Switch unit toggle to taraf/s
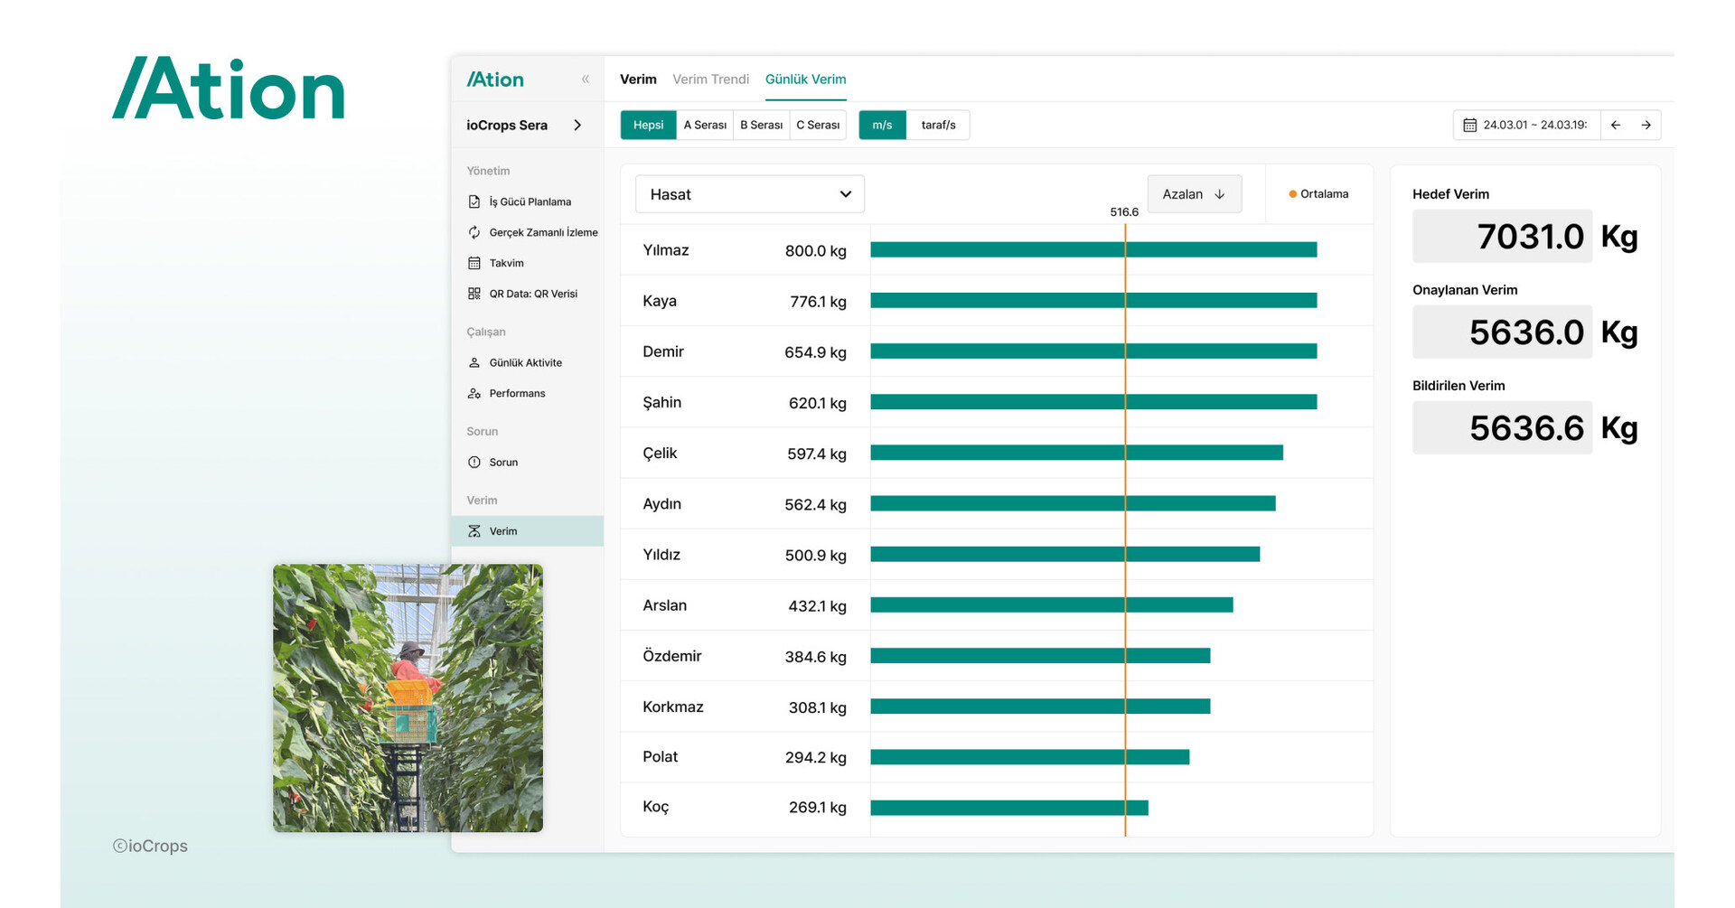 938,125
